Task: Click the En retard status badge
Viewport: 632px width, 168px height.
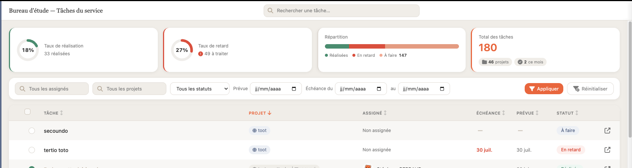Action: point(571,150)
